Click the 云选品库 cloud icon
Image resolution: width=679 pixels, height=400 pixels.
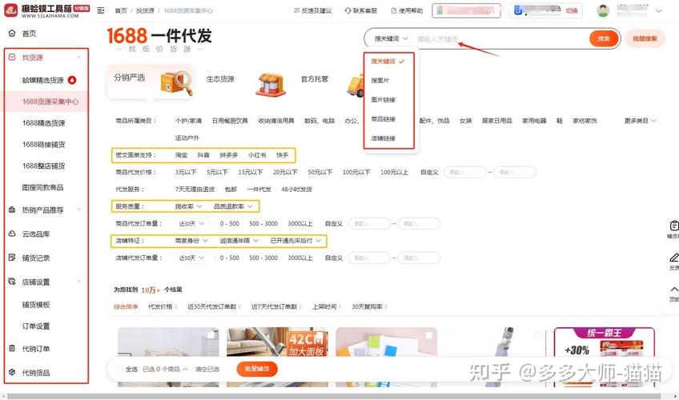(x=12, y=234)
